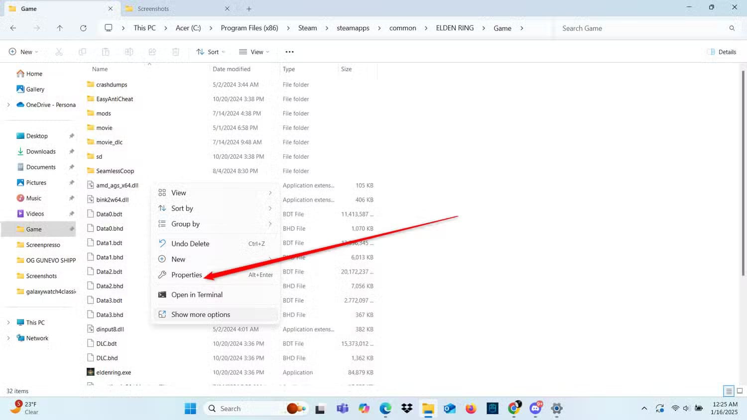Open the View dropdown in toolbar
The width and height of the screenshot is (747, 420).
tap(254, 52)
